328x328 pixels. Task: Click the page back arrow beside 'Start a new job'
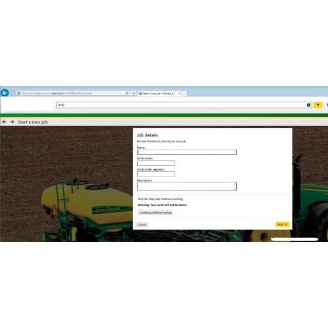pos(4,122)
